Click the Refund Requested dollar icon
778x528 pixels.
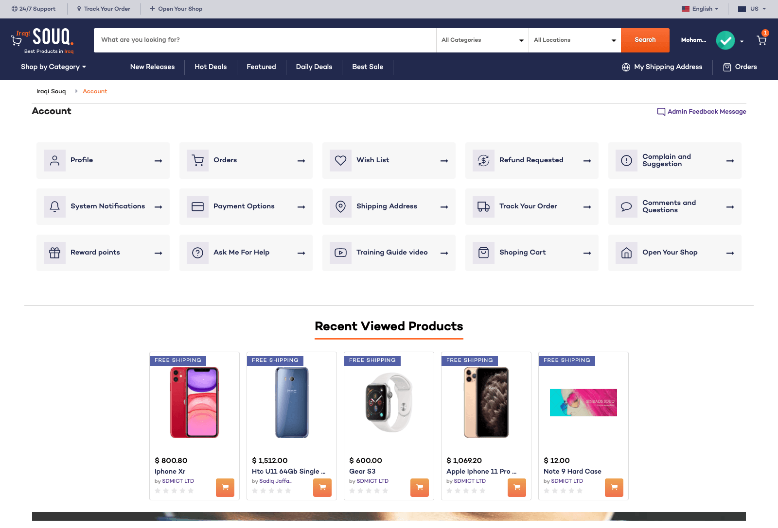click(483, 160)
